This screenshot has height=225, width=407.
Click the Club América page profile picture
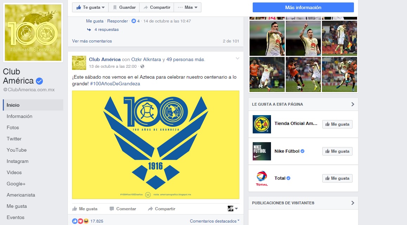point(33,32)
